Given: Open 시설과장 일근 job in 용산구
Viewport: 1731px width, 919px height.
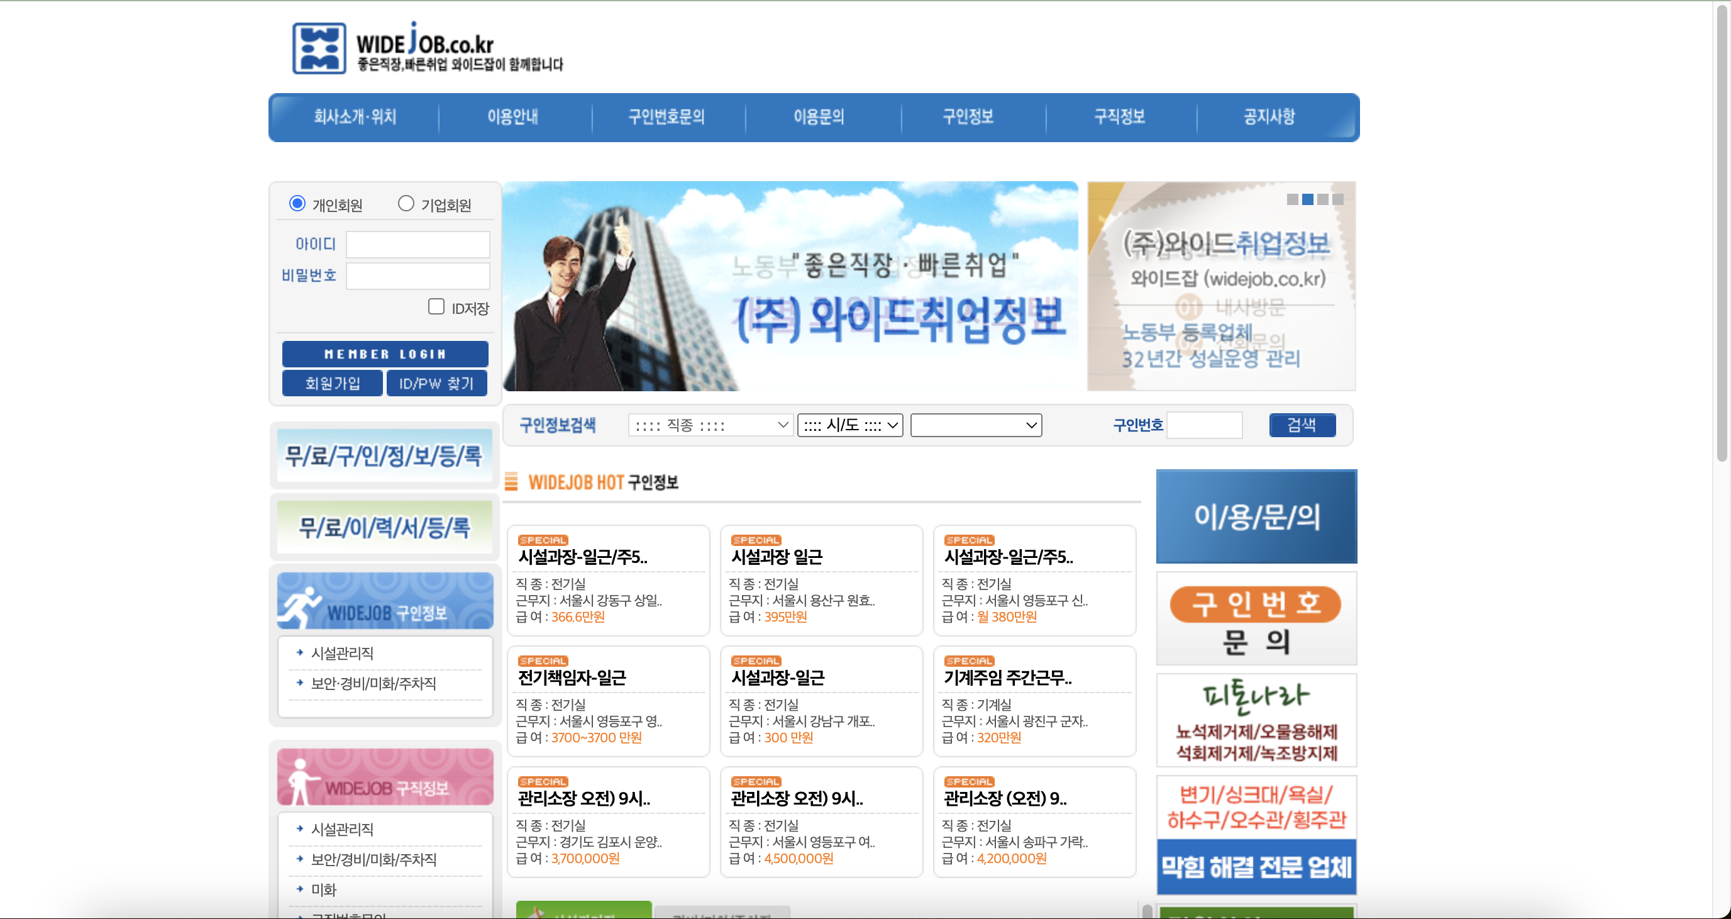Looking at the screenshot, I should tap(821, 580).
